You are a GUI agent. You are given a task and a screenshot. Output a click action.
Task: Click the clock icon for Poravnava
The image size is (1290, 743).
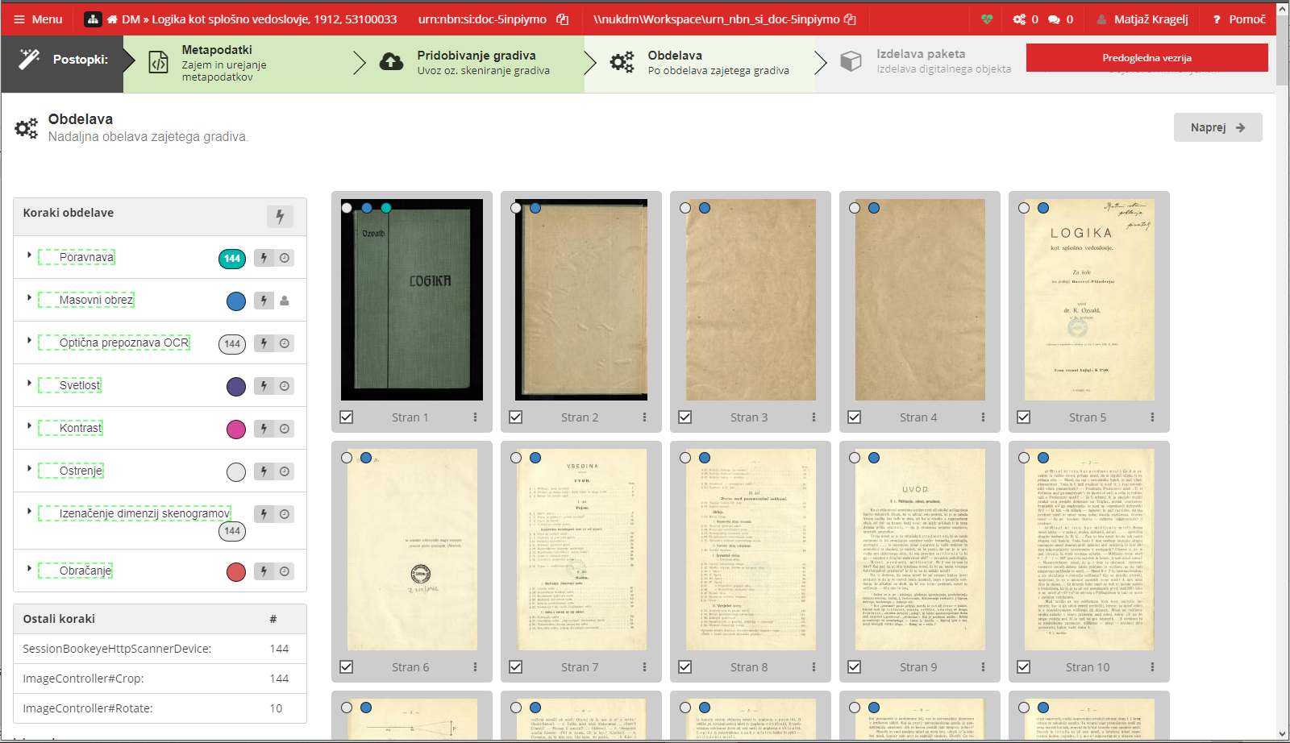click(285, 258)
